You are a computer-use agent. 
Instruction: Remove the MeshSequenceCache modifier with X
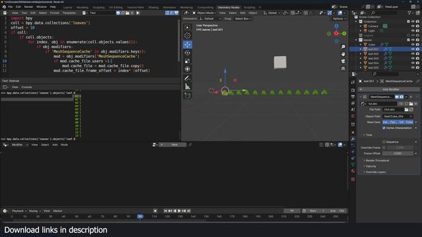(x=411, y=97)
